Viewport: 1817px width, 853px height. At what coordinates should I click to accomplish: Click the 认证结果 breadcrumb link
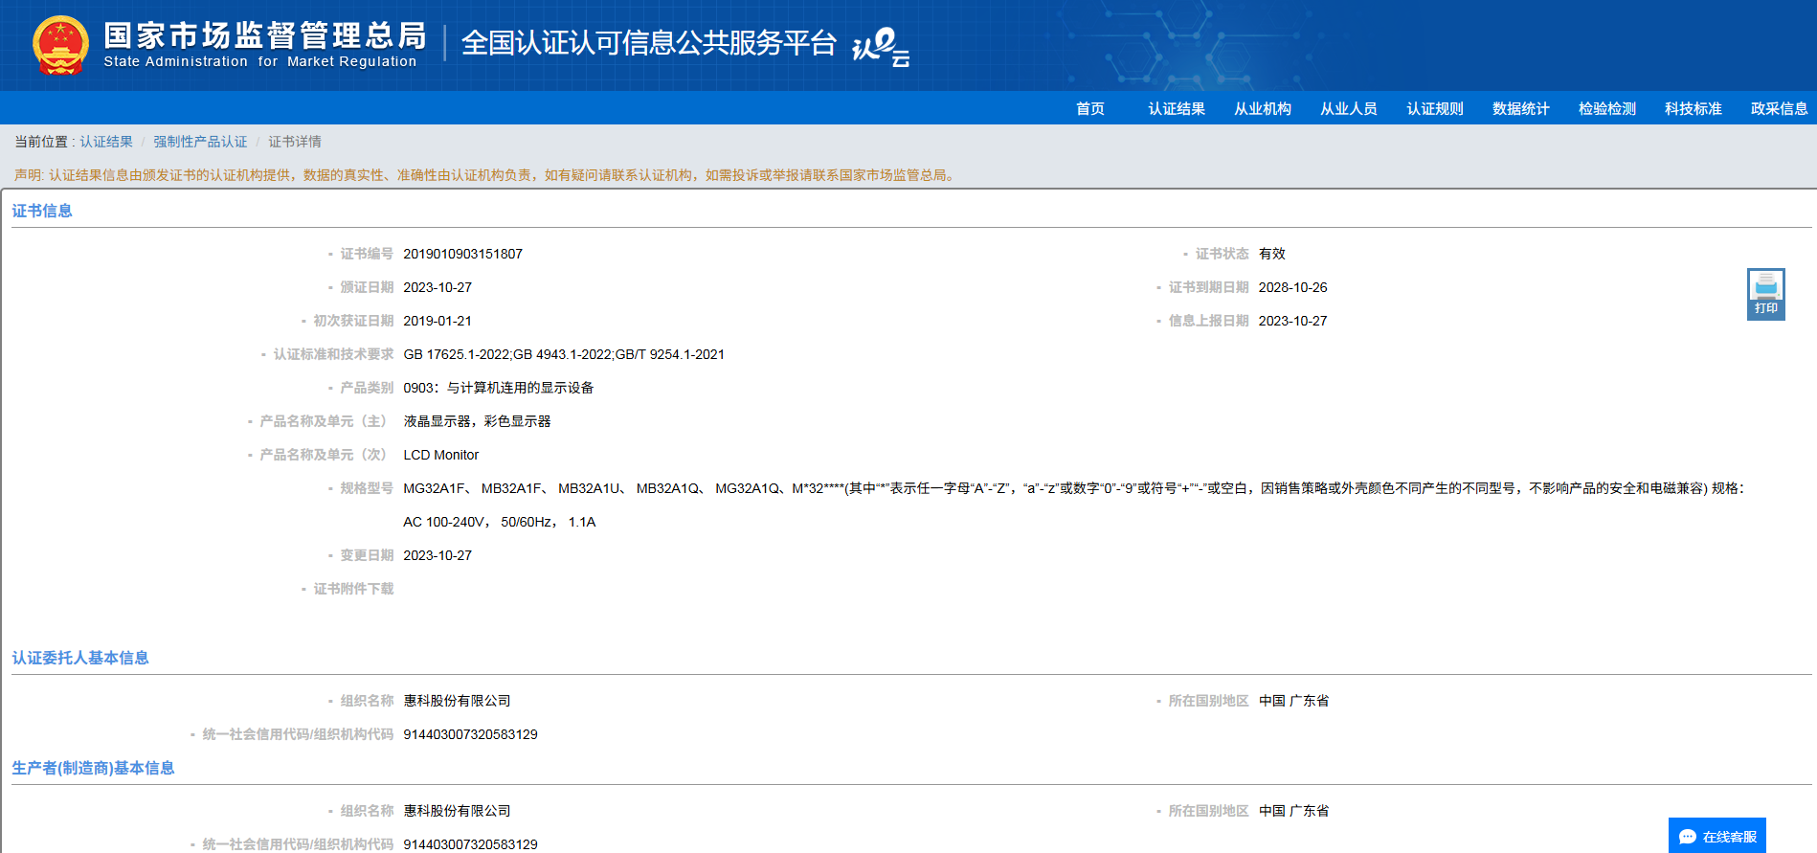106,142
